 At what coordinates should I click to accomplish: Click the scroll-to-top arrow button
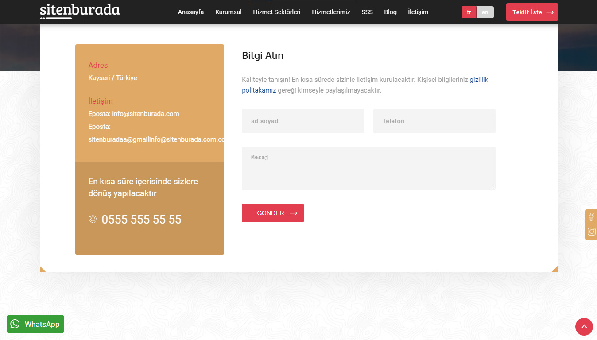pos(584,327)
